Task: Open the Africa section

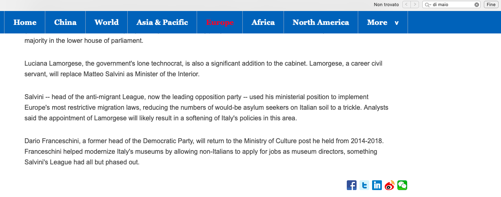Action: [263, 22]
